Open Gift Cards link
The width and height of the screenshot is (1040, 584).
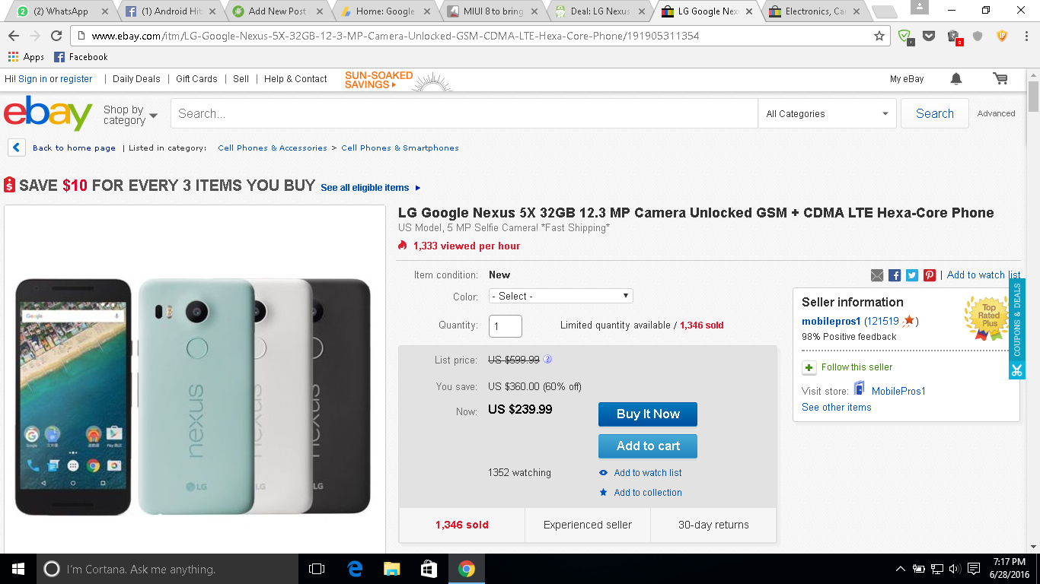pyautogui.click(x=196, y=79)
